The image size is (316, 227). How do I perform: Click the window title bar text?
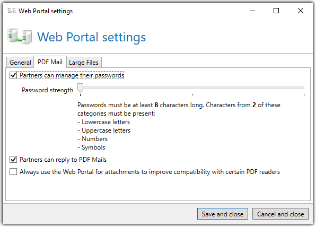(46, 11)
